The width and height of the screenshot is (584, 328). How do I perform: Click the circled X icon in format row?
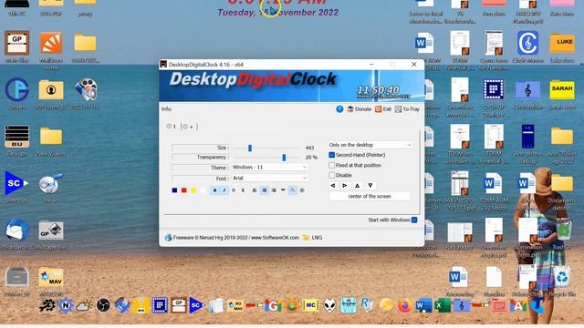[x=302, y=190]
